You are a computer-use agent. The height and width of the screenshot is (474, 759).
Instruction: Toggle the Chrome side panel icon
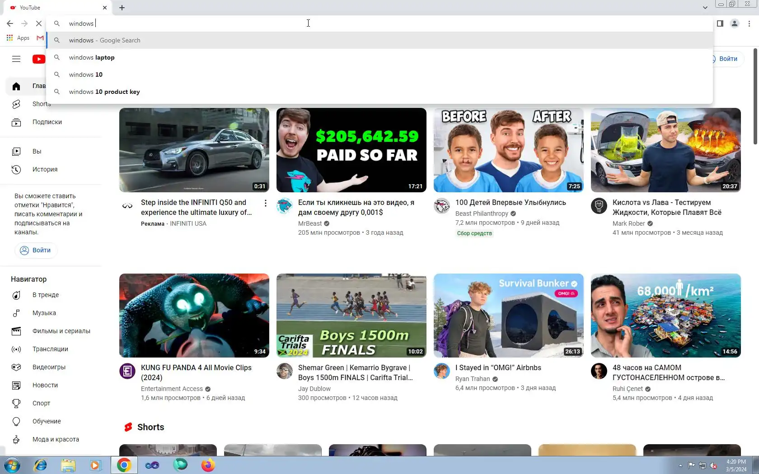click(x=720, y=23)
